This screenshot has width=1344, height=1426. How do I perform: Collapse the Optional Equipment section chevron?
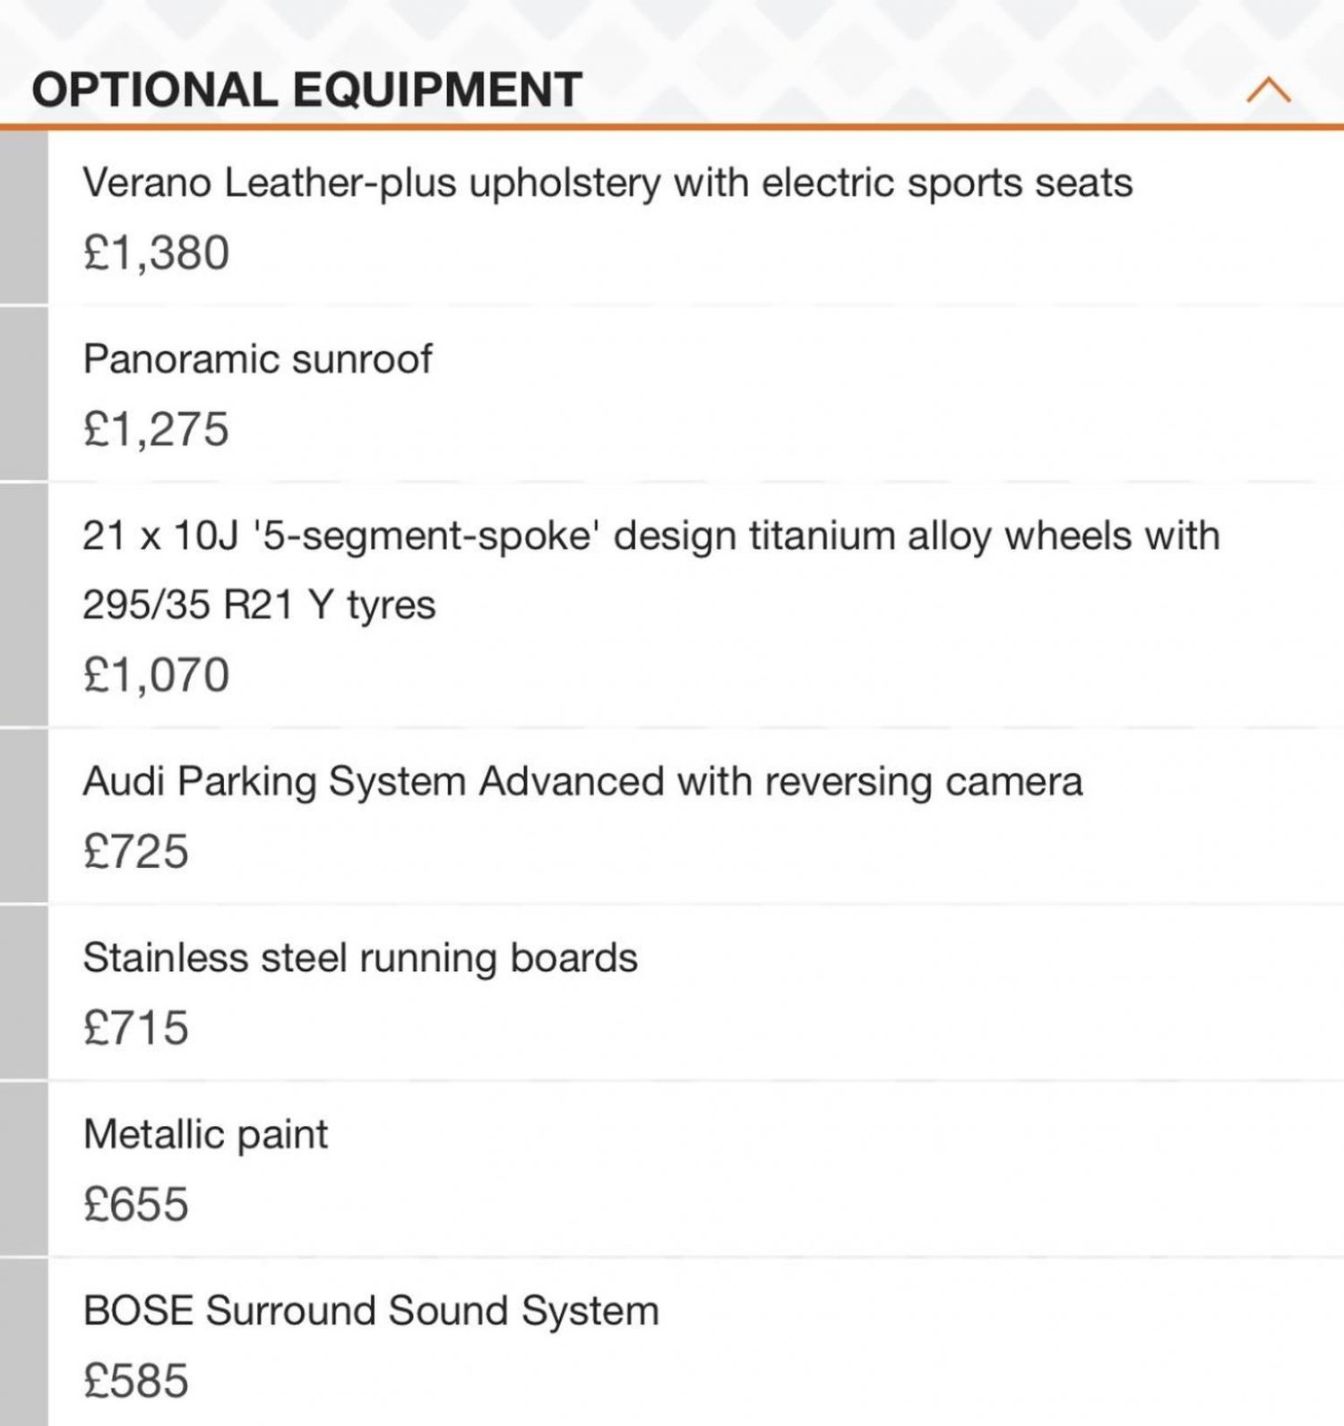[x=1268, y=90]
